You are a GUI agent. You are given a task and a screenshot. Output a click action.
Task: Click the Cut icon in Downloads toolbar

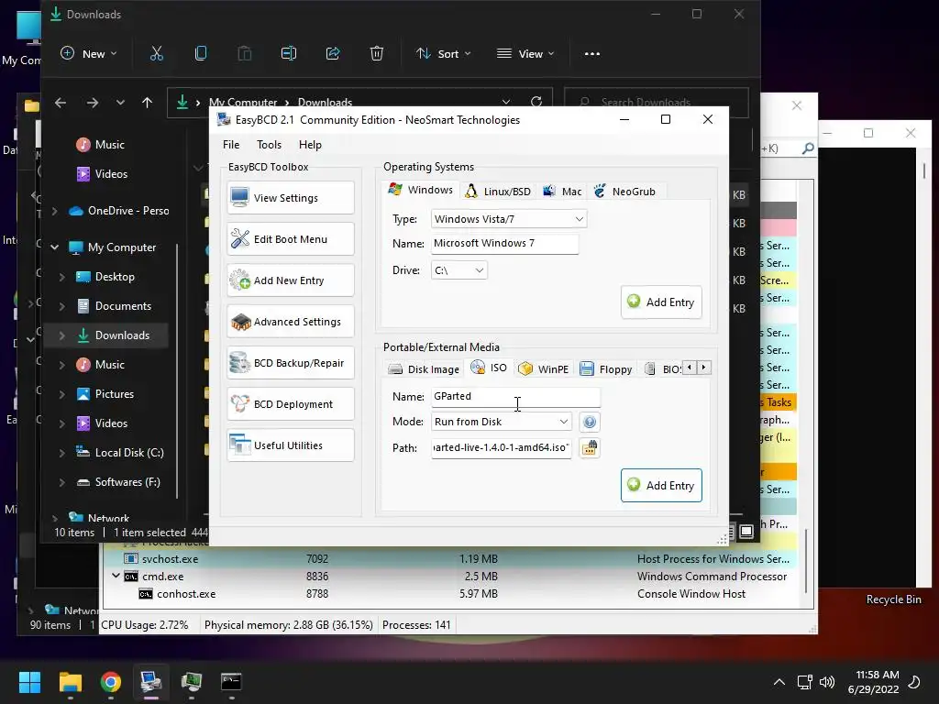pyautogui.click(x=156, y=54)
